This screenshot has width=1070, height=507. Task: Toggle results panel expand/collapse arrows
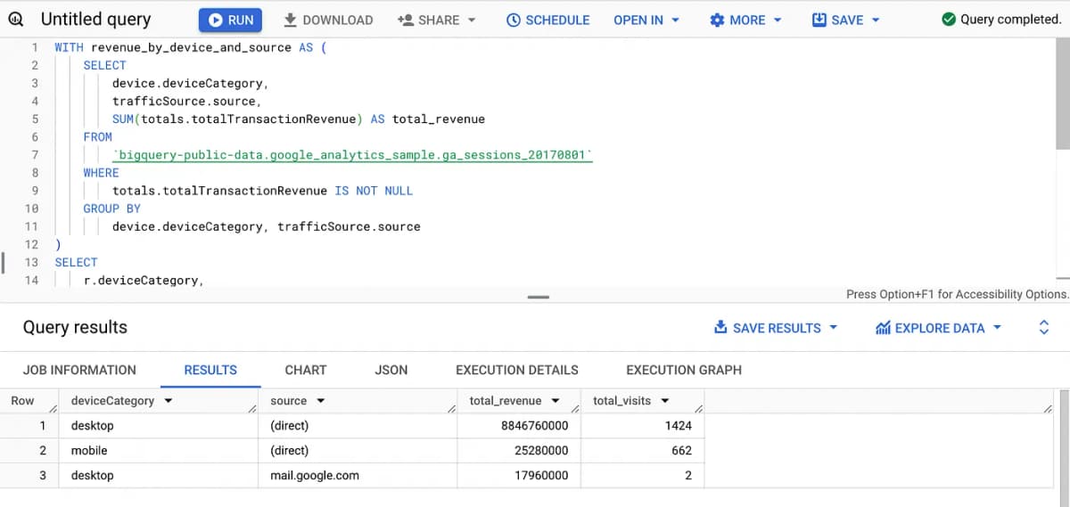(1044, 328)
